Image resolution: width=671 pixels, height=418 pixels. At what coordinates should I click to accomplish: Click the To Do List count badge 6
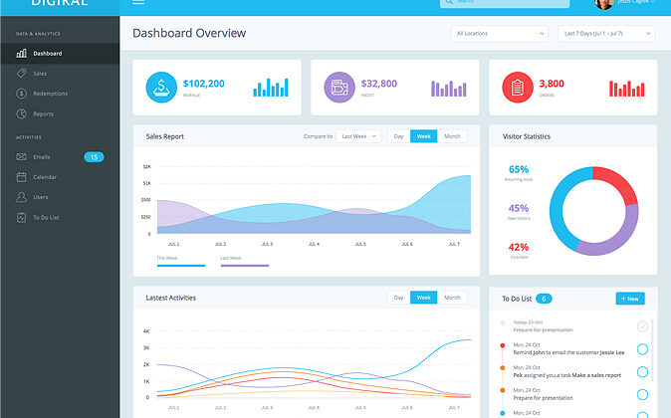click(544, 299)
